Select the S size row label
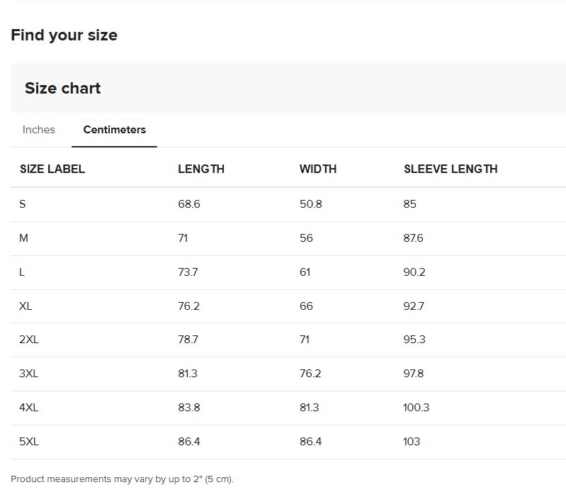566x502 pixels. 23,203
